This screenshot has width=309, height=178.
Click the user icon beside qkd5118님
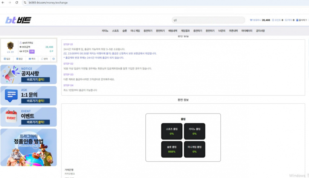coord(20,43)
